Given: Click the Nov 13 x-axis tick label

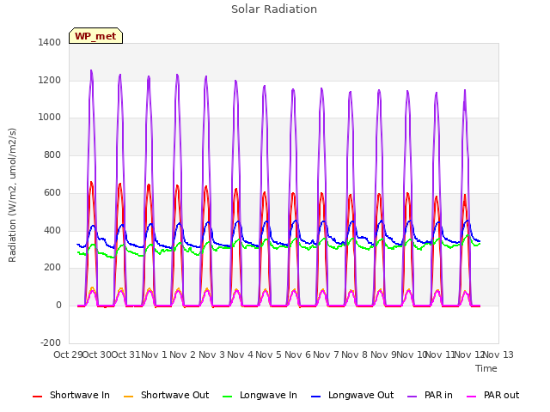Looking at the screenshot, I should (x=498, y=354).
